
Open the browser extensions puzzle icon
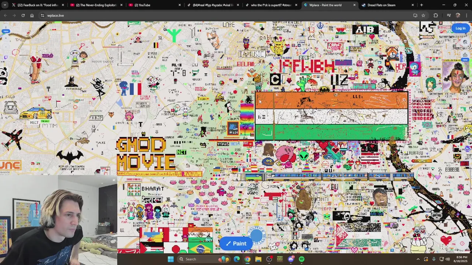click(435, 15)
